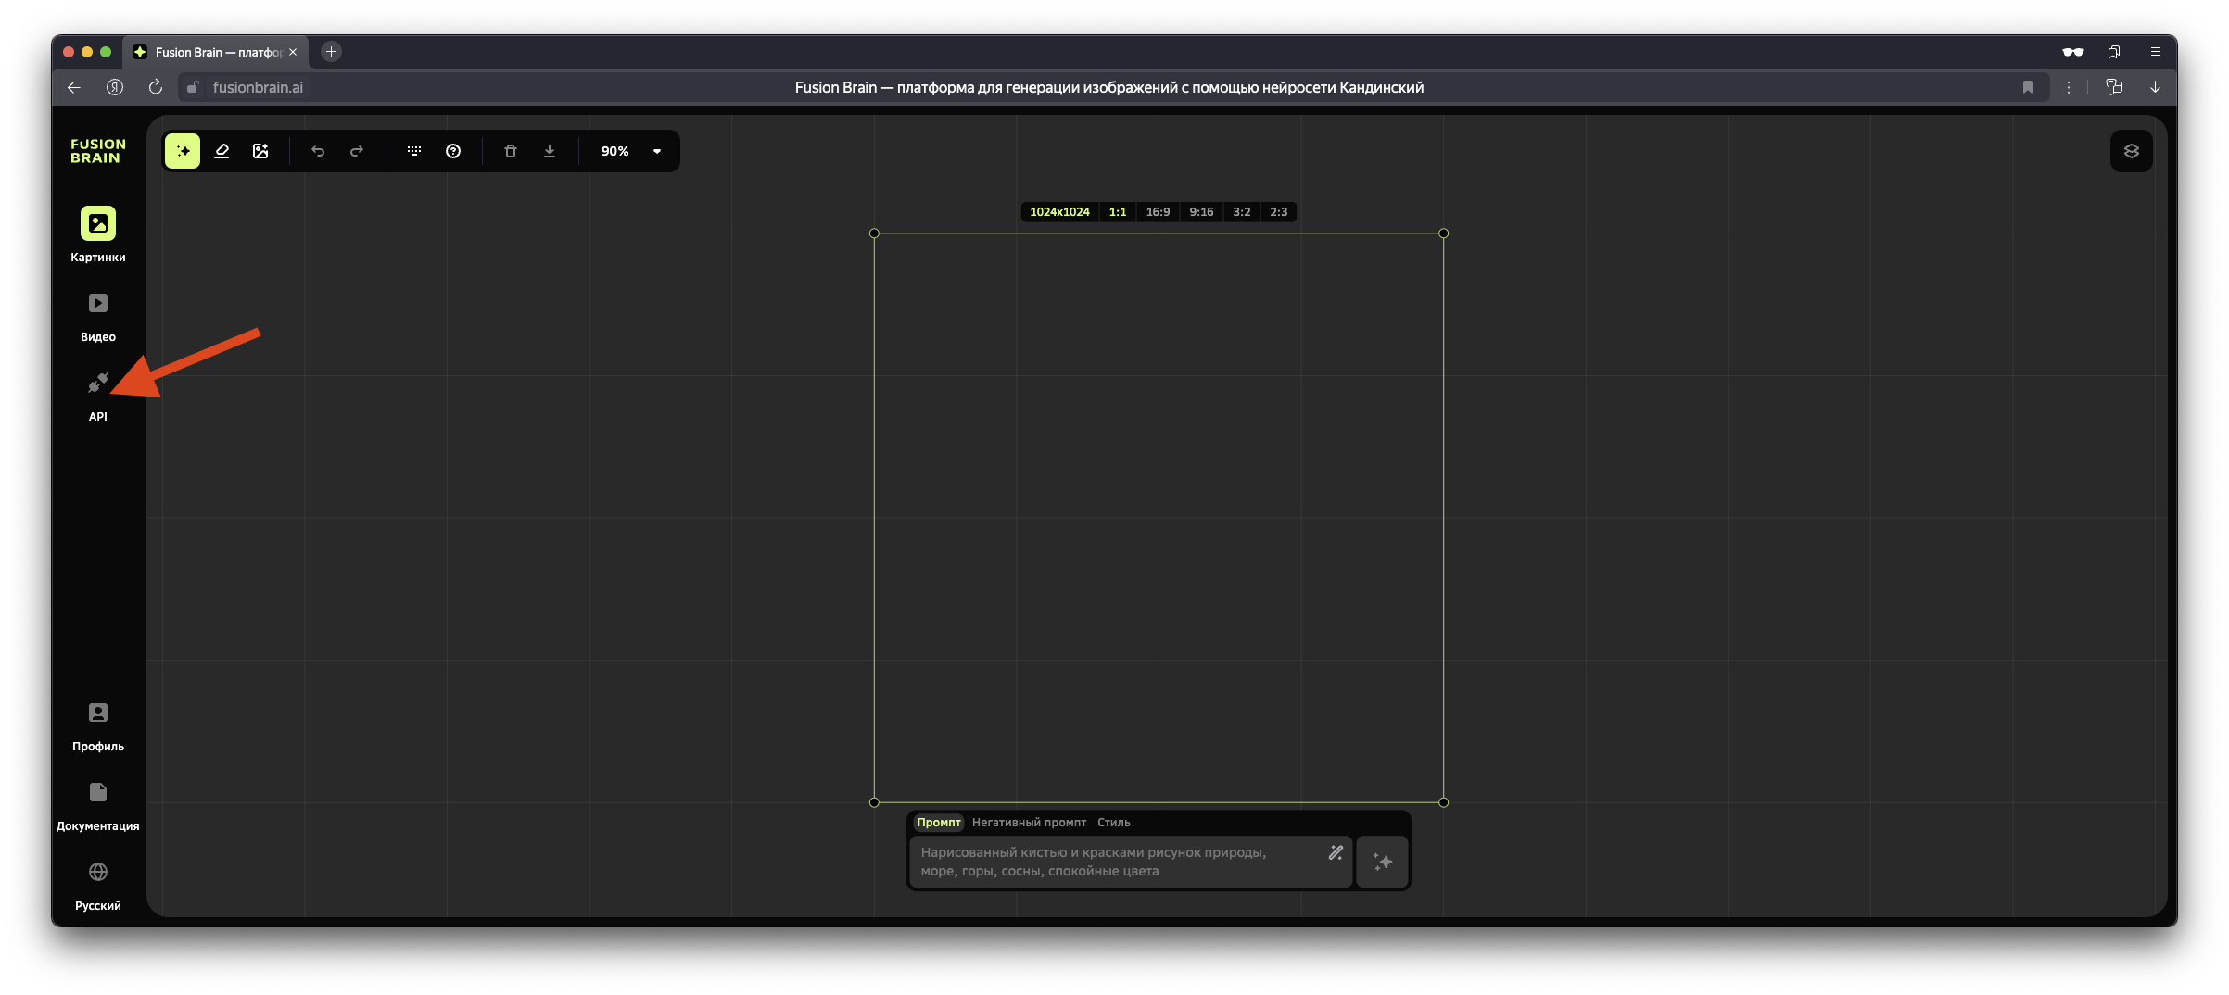2229x995 pixels.
Task: Click the upload image tool icon
Action: coord(260,151)
